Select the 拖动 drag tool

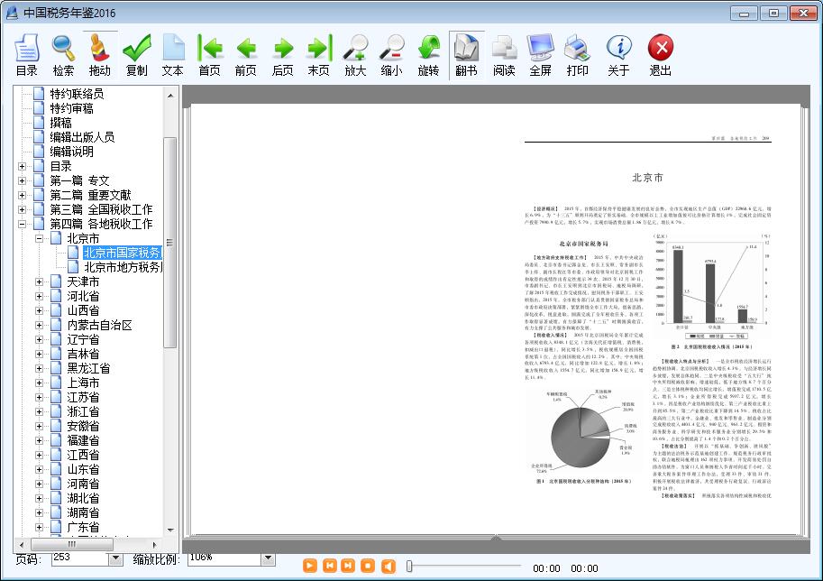click(100, 55)
